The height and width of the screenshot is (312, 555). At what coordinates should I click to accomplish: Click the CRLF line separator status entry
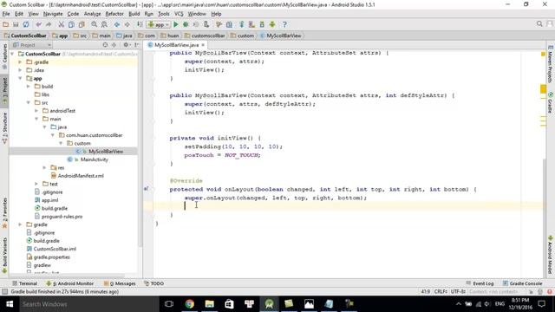coord(441,291)
